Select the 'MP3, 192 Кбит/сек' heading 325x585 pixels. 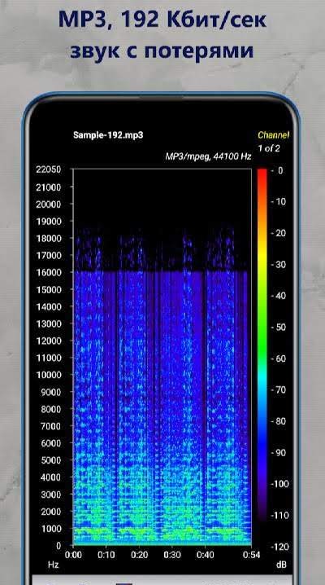click(x=162, y=20)
